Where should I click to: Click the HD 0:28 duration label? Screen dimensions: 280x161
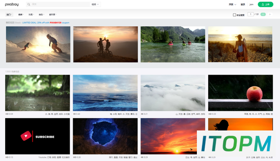point(77,157)
